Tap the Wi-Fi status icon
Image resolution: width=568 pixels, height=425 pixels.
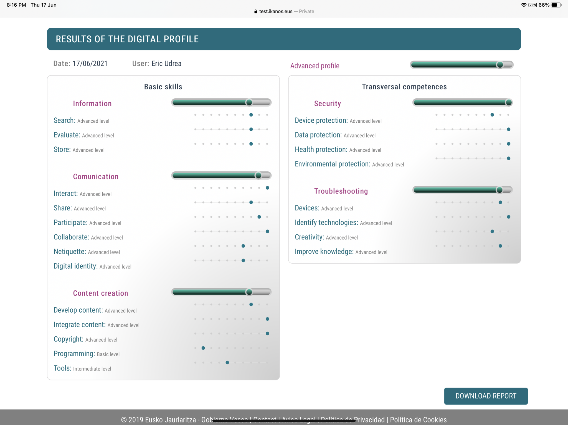pos(523,5)
